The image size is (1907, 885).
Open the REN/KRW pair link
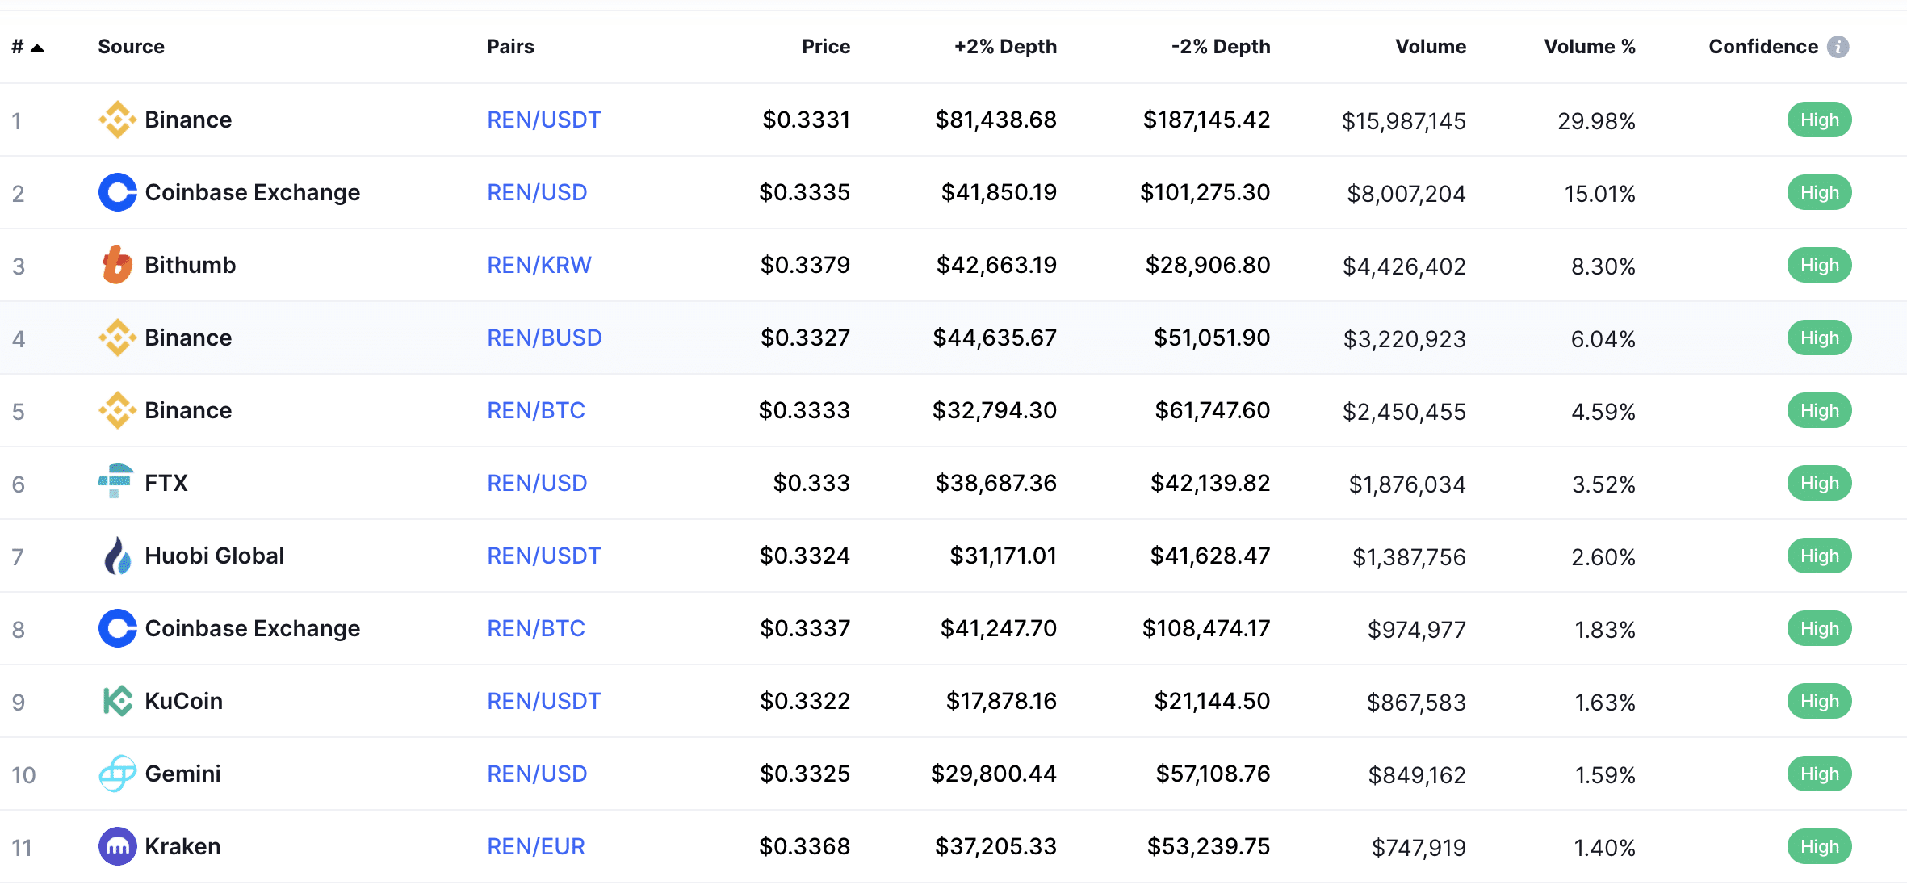[539, 265]
